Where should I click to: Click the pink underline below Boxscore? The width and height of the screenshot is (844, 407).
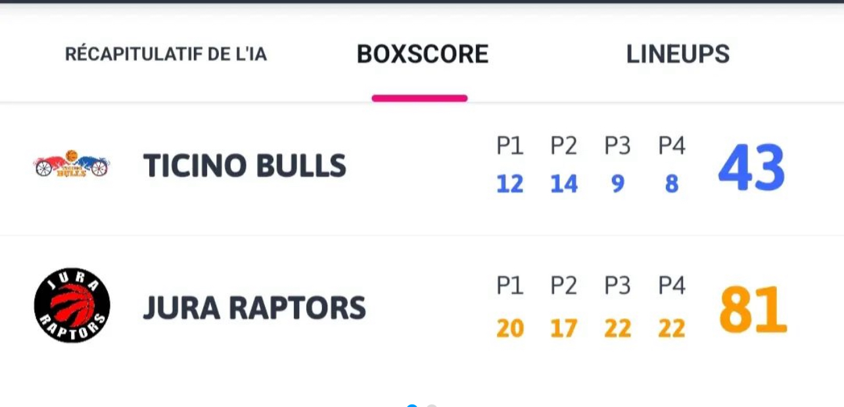[419, 99]
